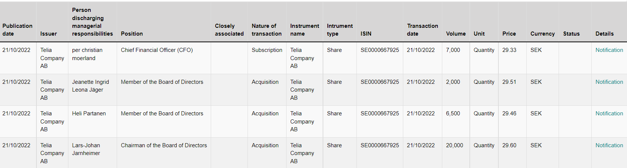The height and width of the screenshot is (168, 627).
Task: Open Notification link for Lars-Johan Jarnheimer row
Action: click(x=609, y=145)
